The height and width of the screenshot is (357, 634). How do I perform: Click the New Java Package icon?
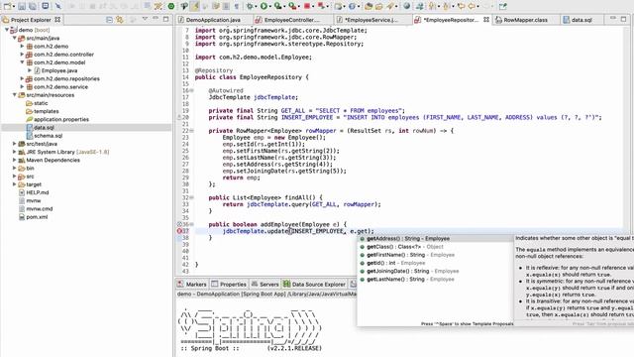[x=338, y=6]
